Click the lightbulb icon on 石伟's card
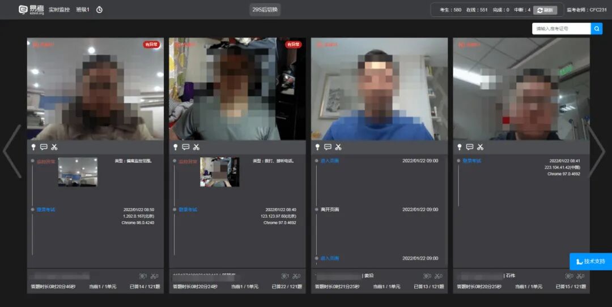The width and height of the screenshot is (612, 307). 460,147
